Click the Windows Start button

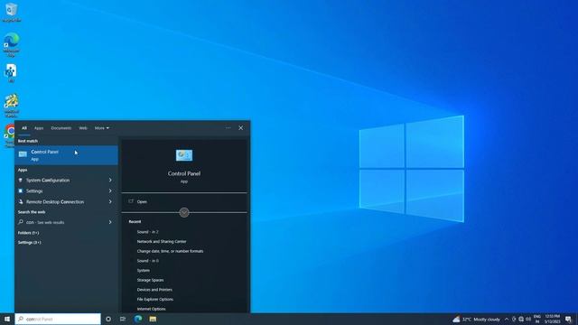(7, 319)
